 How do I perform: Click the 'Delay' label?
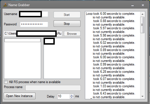coord(51,96)
